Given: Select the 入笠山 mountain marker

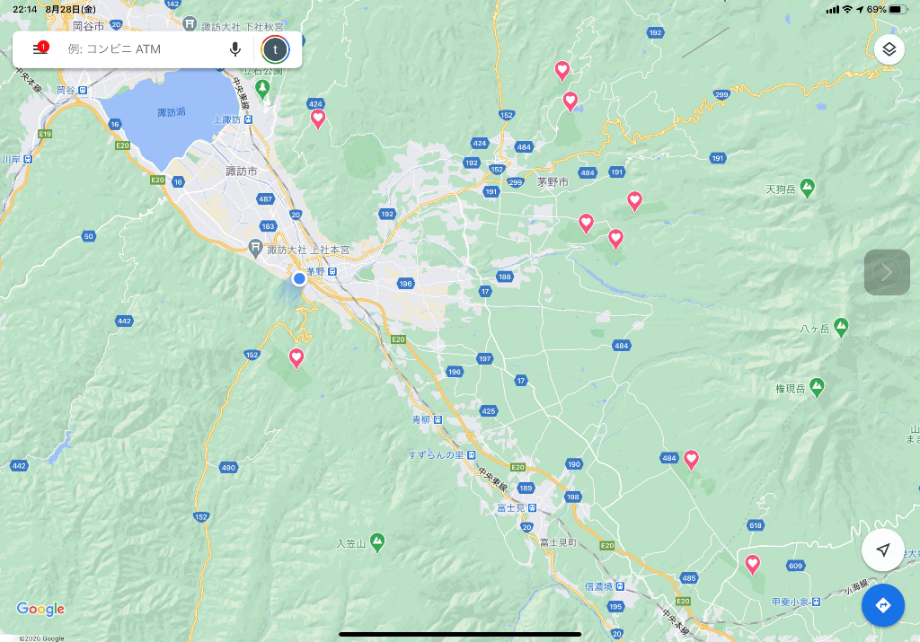Looking at the screenshot, I should pos(377,540).
